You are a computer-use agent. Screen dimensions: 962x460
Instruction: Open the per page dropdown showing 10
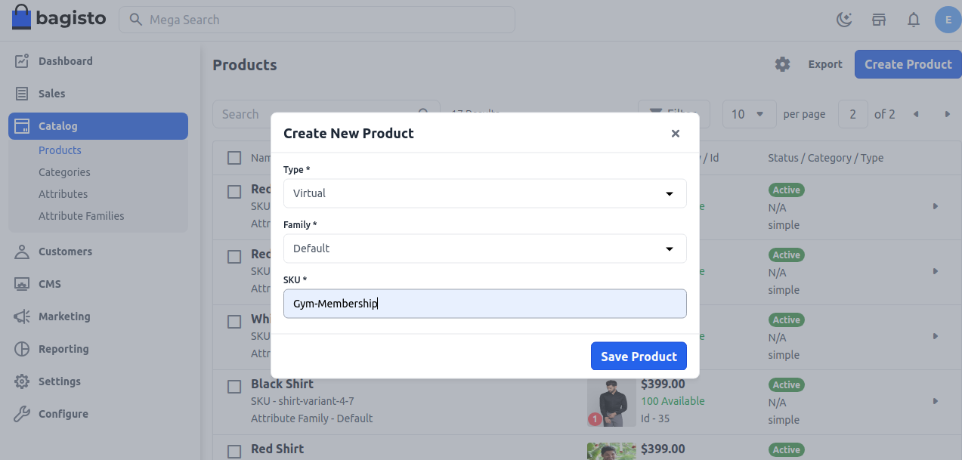point(749,113)
